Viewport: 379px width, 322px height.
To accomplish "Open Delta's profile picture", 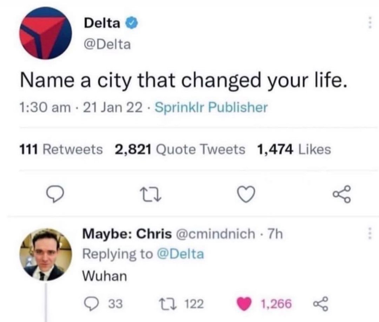I will [46, 33].
